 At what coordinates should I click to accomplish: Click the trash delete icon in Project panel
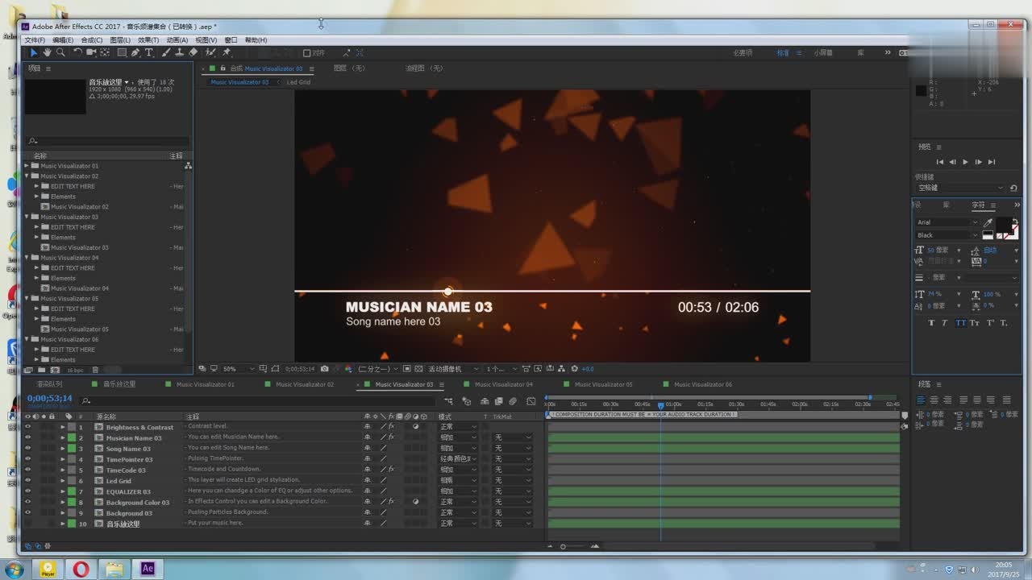pos(95,370)
